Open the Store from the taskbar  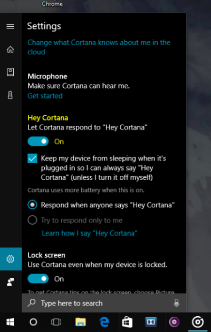pos(127,322)
